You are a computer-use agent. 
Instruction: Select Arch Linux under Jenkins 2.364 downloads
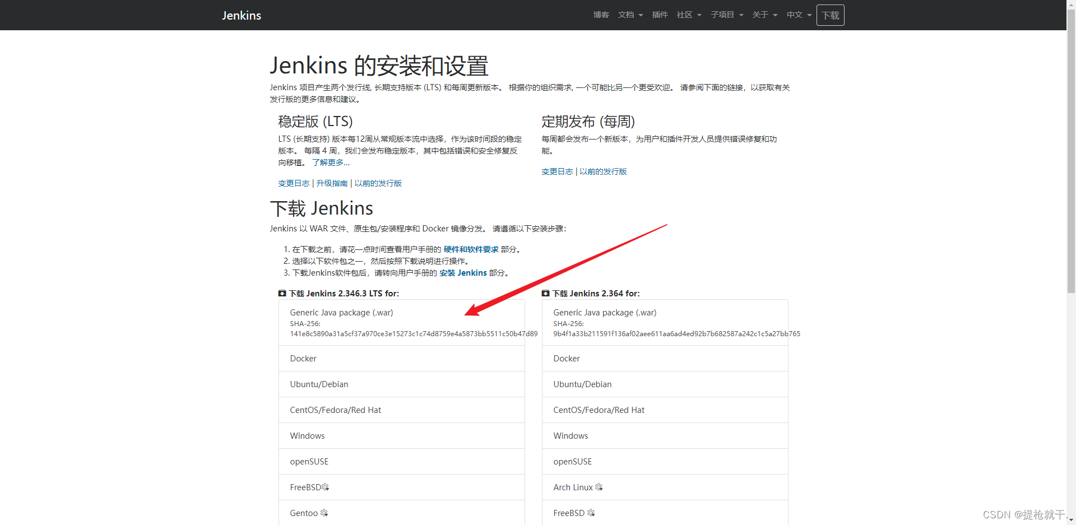point(665,487)
